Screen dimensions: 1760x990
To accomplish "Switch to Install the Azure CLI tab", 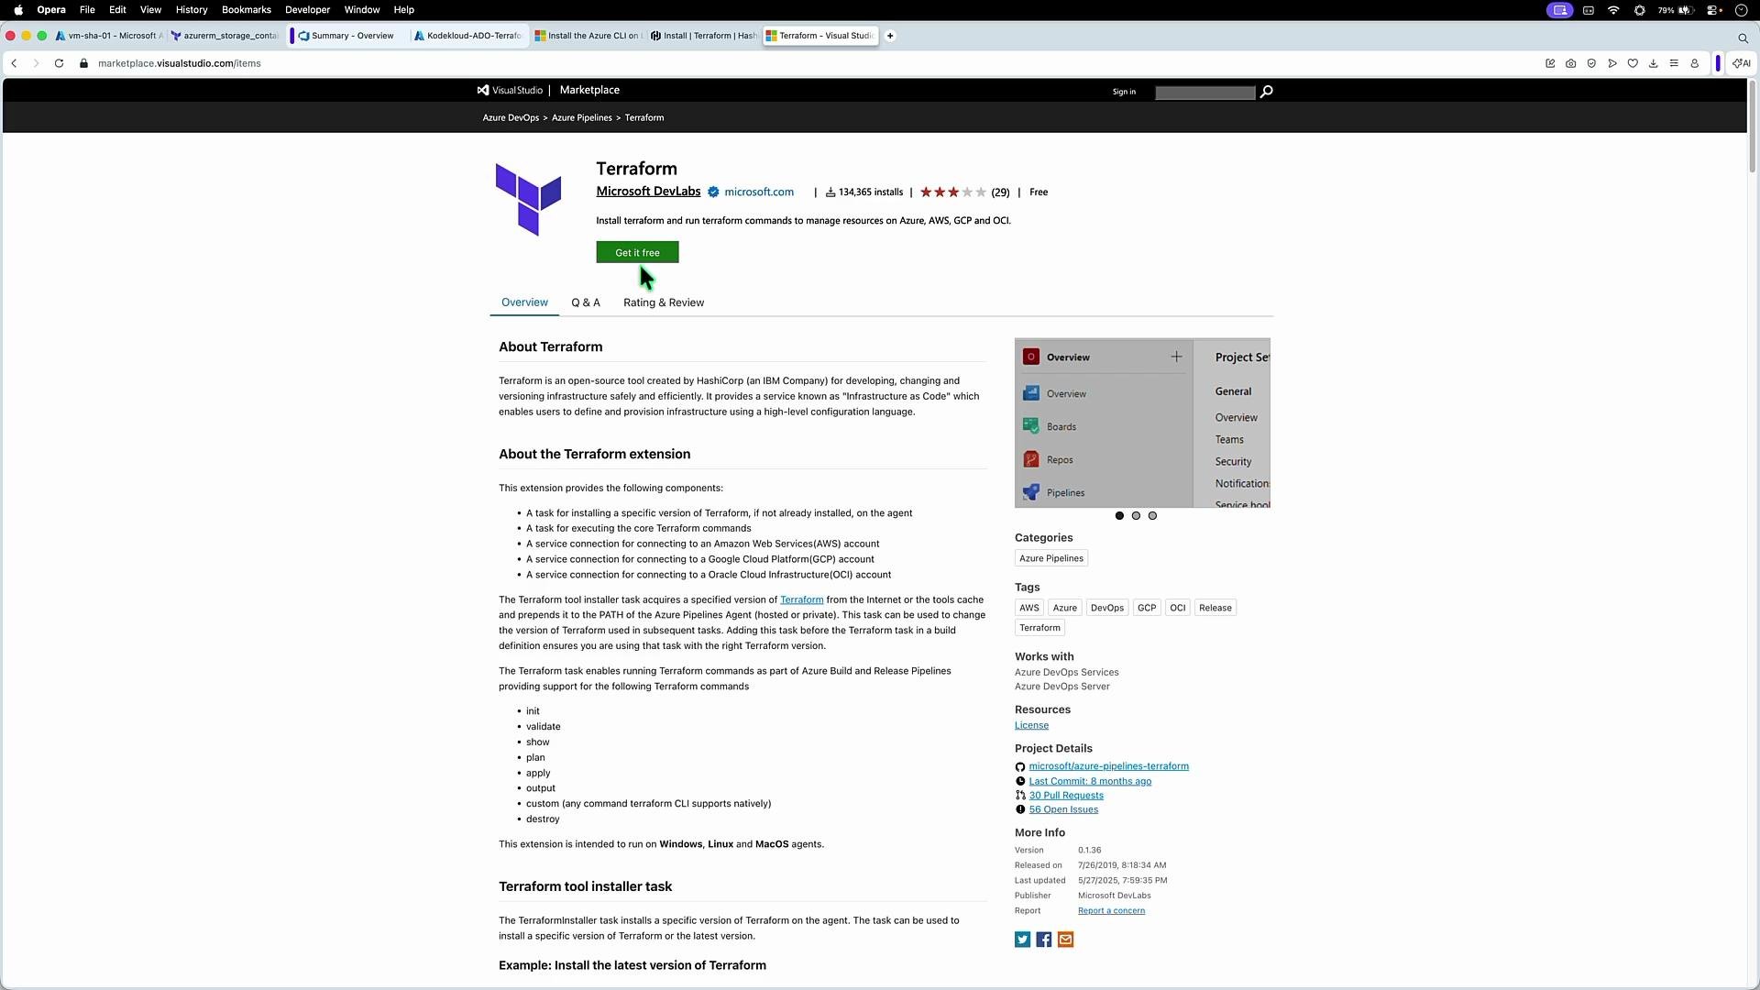I will [588, 36].
